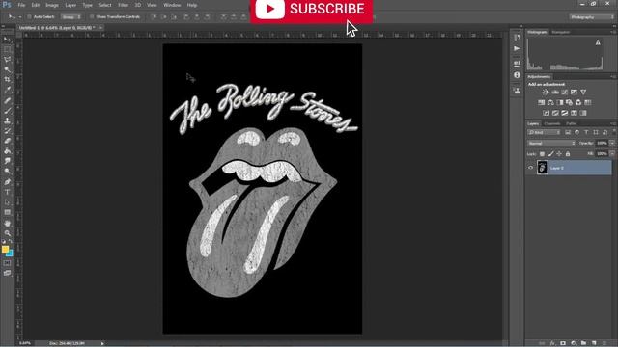Add a Levels adjustment
The image size is (618, 347).
(x=555, y=93)
